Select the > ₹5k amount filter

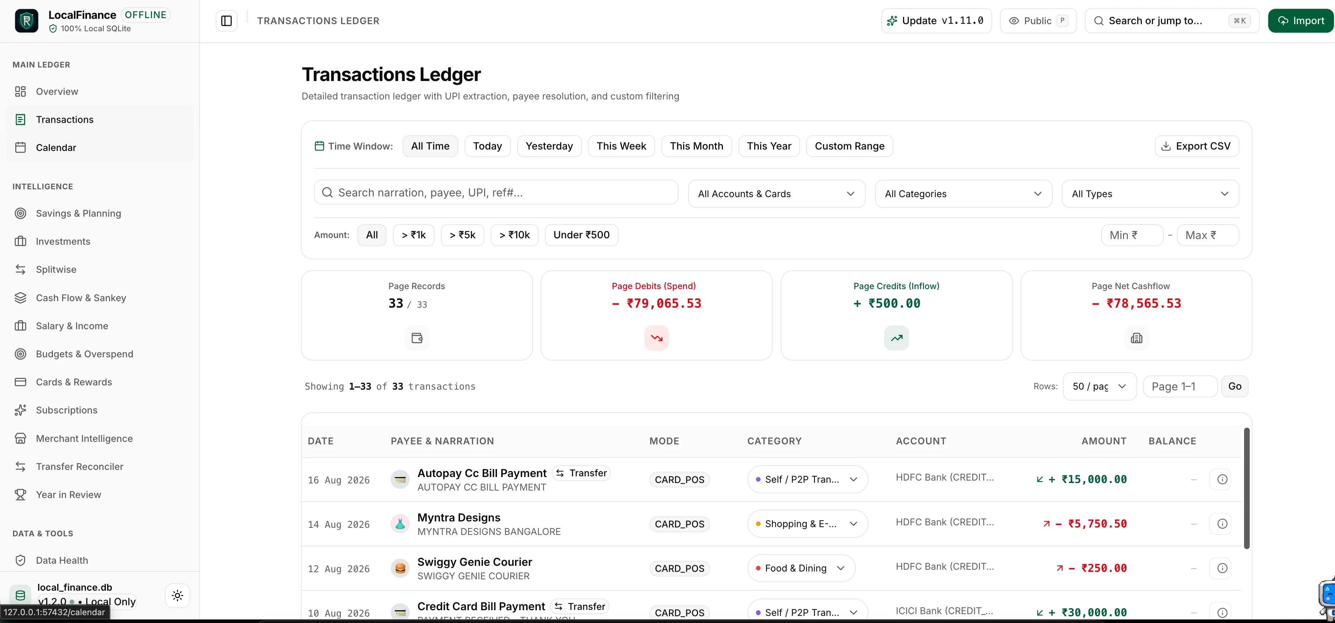tap(462, 235)
